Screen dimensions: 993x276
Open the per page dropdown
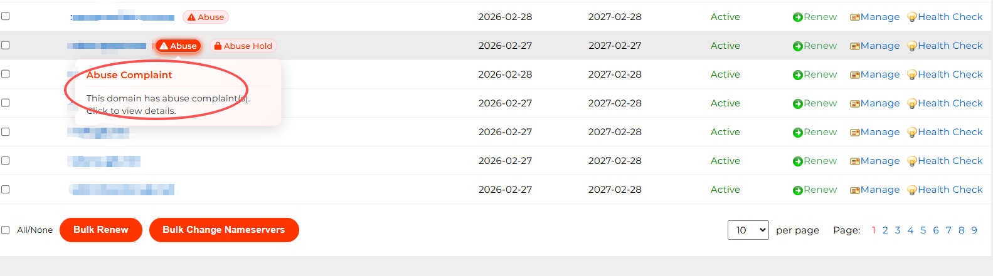[x=748, y=230]
